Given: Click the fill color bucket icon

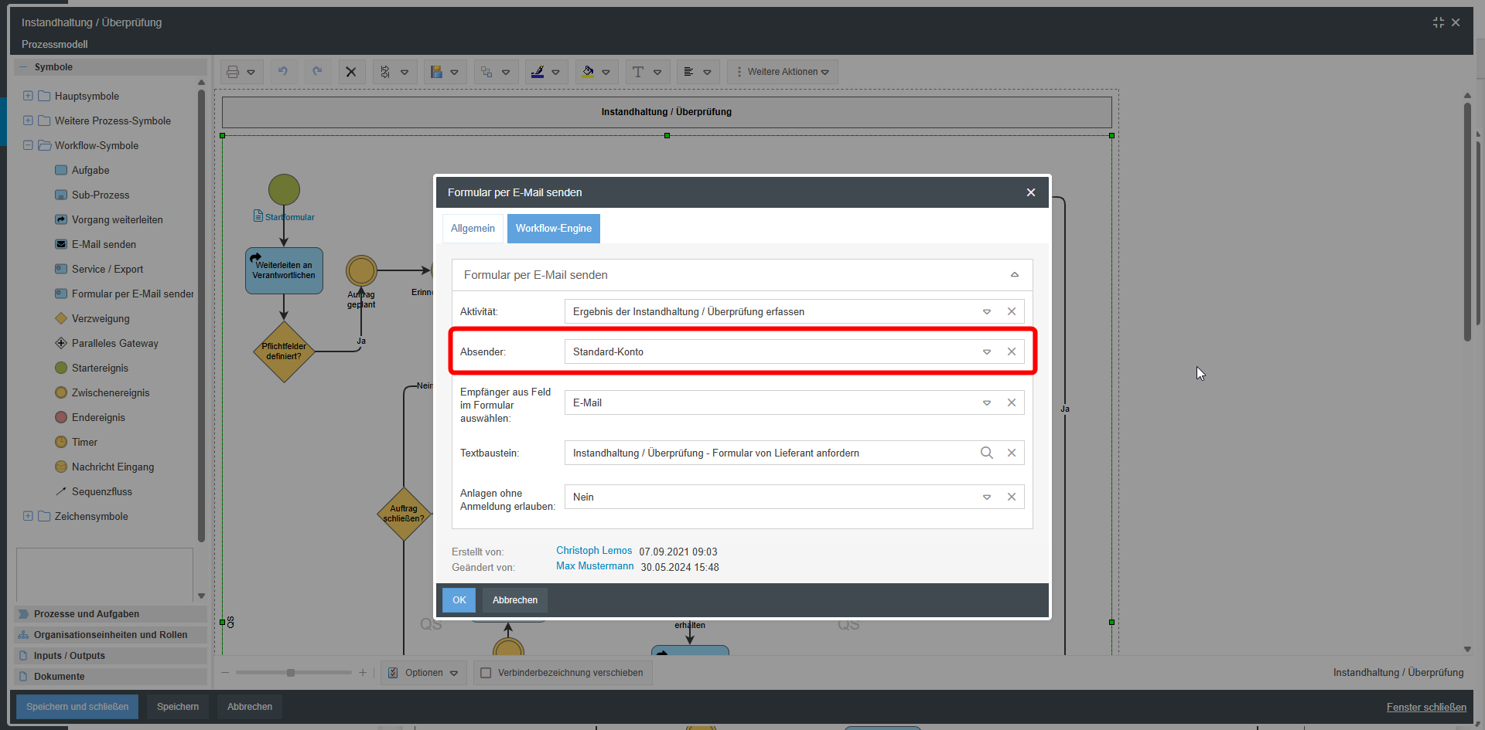Looking at the screenshot, I should [x=588, y=72].
